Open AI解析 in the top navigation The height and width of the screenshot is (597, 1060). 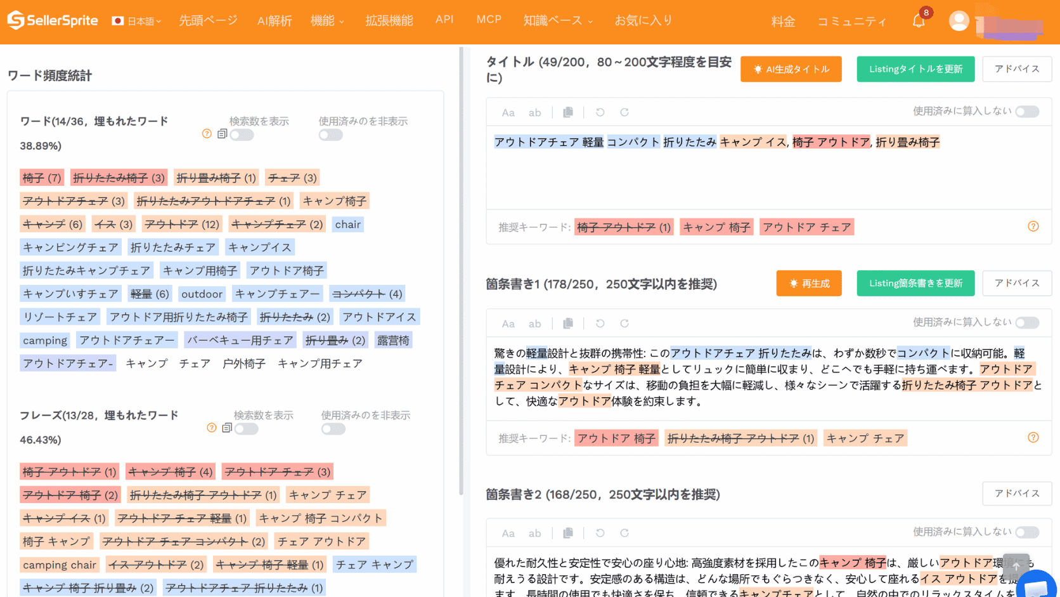[x=275, y=21]
